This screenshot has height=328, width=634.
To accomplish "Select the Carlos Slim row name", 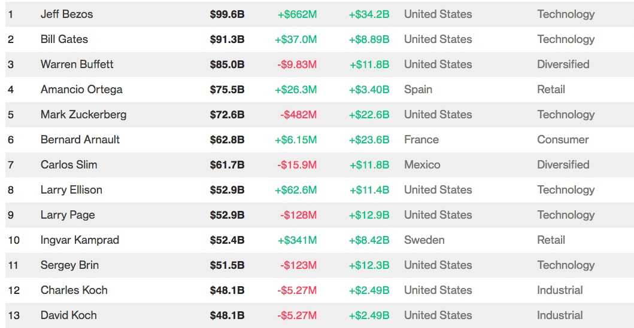I will click(x=69, y=165).
